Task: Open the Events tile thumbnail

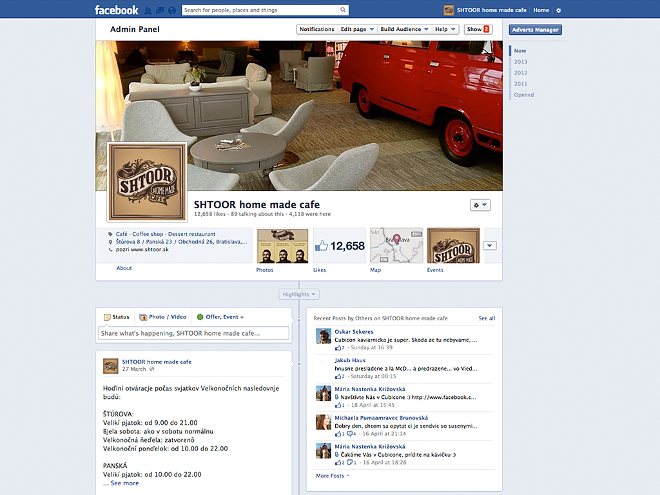Action: coord(453,246)
